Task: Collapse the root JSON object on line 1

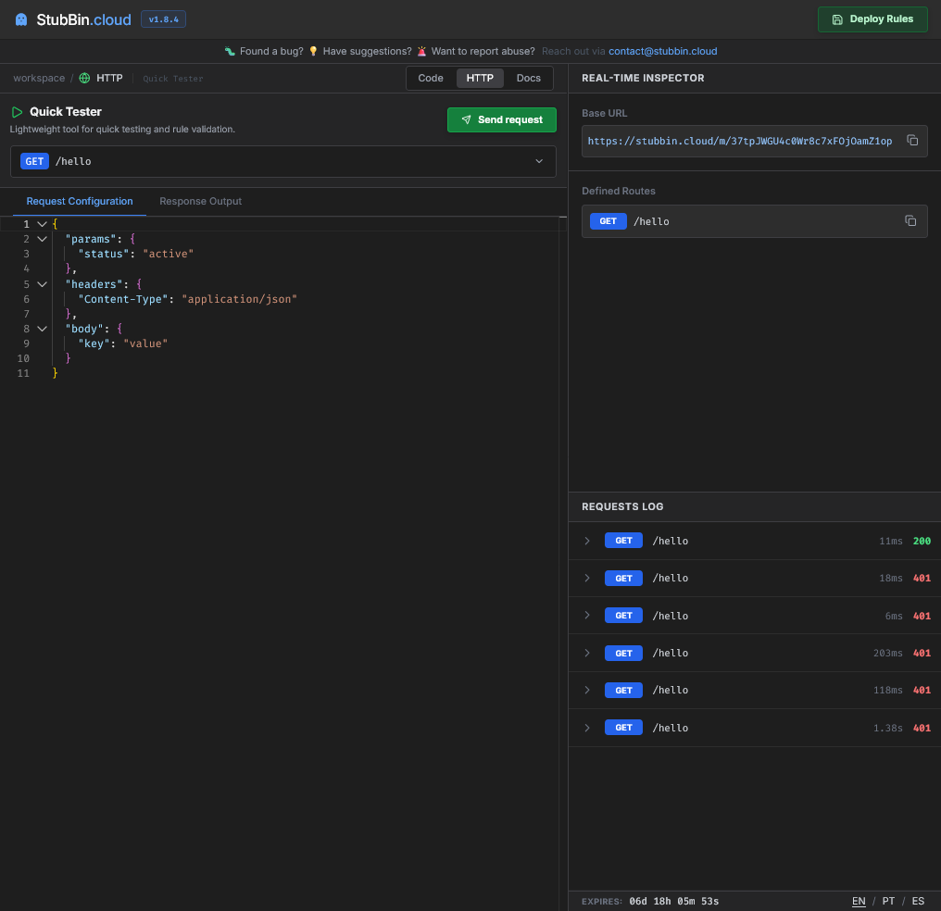Action: (x=42, y=224)
